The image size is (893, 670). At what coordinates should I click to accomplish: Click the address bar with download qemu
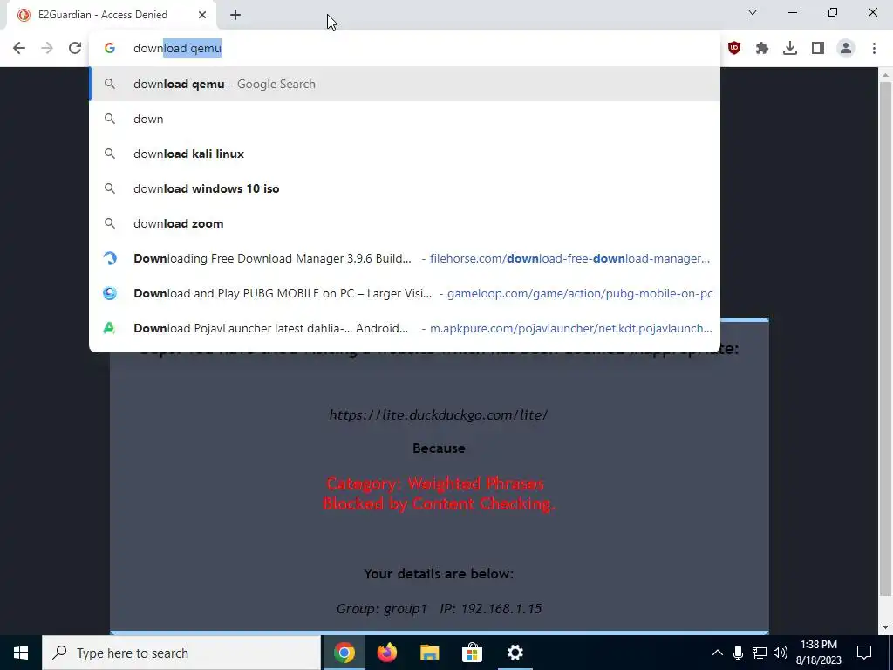pos(405,48)
